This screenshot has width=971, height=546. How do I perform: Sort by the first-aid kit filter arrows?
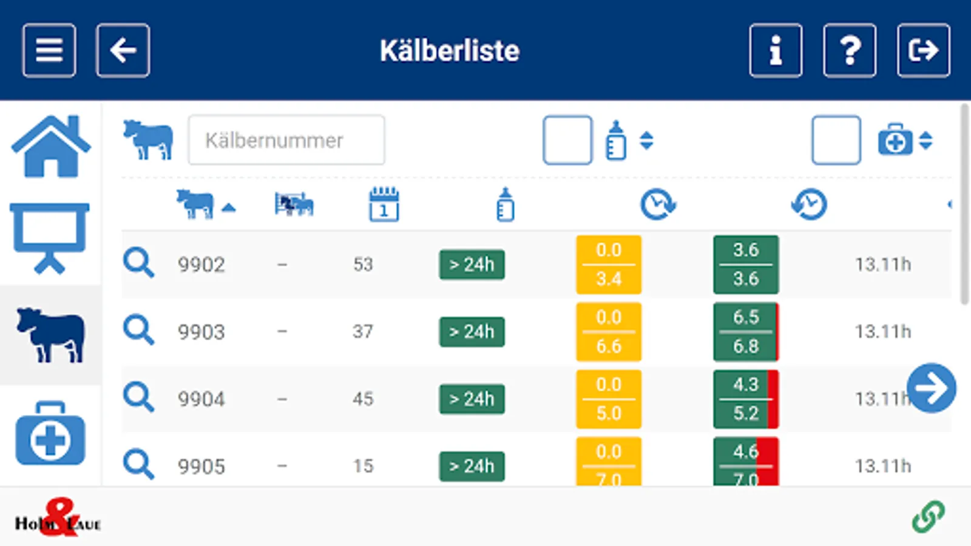click(925, 140)
